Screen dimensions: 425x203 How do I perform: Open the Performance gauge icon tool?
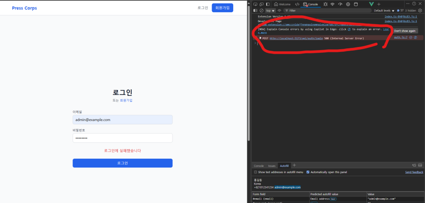coord(341,4)
